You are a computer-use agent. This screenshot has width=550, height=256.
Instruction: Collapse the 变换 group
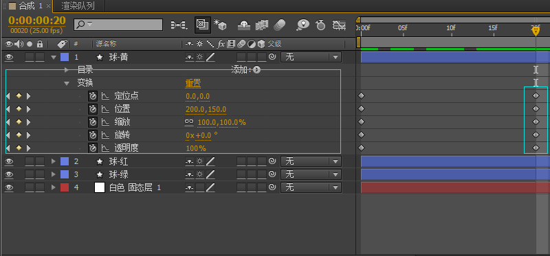(x=67, y=83)
